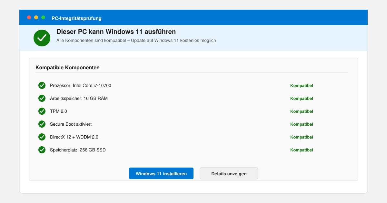Screen dimensions: 387x203
Task: Select the Speicherplatz: 256 GB SSD label
Action: click(78, 150)
